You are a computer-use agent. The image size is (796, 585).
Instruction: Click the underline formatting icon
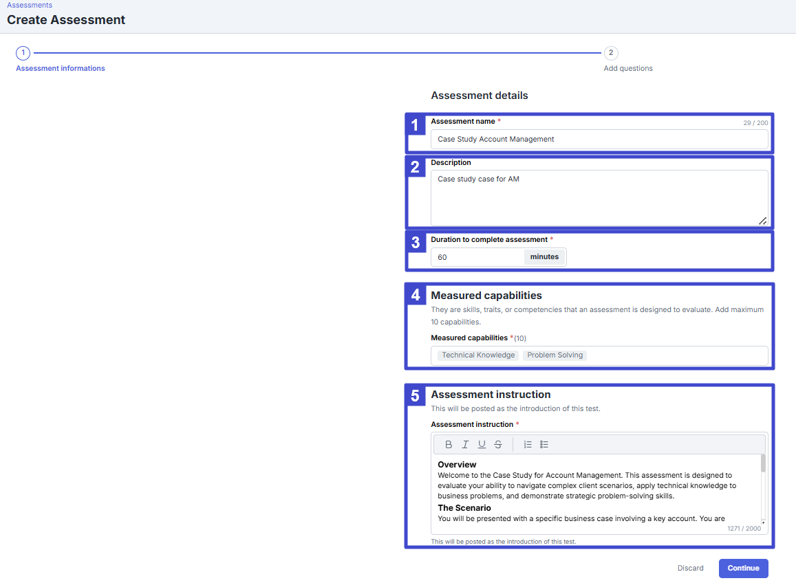482,445
